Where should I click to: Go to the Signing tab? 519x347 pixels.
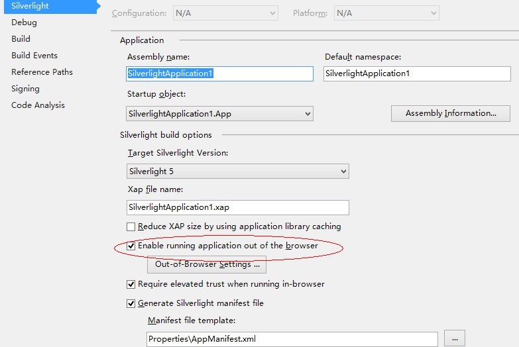25,89
